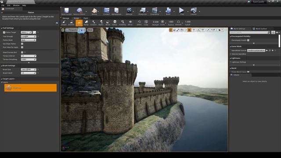Expand the Selected GameMode row
The height and width of the screenshot is (158, 281).
click(230, 54)
